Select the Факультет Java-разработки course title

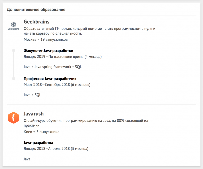tap(48, 51)
